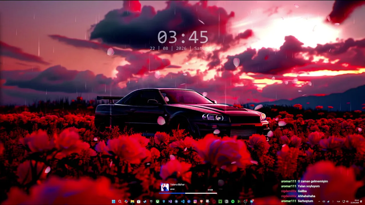
Task: Click Yalancı Bahar album art thumbnail
Action: (165, 187)
